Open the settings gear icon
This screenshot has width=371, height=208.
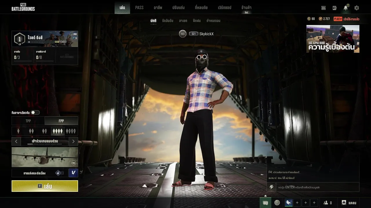pyautogui.click(x=357, y=8)
